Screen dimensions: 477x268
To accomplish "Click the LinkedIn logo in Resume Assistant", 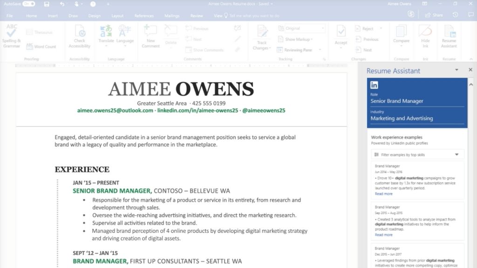I will [374, 85].
